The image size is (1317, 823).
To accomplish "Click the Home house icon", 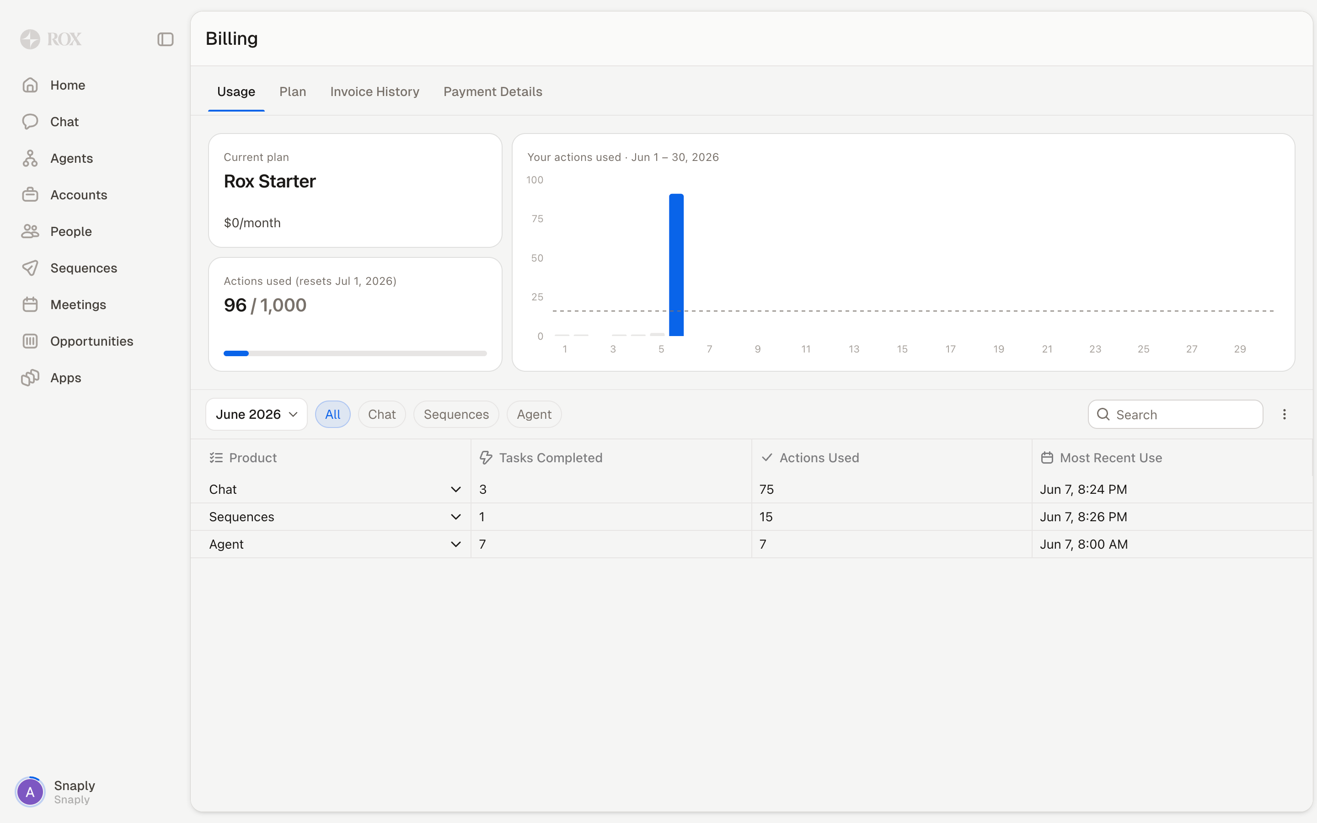I will click(x=30, y=85).
